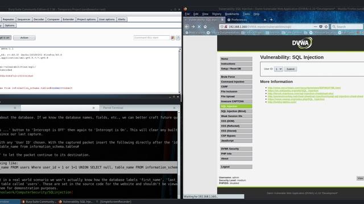Image resolution: width=364 pixels, height=204 pixels.
Task: Select the Options sub-tab in Burp Proxy
Action: coord(10,25)
